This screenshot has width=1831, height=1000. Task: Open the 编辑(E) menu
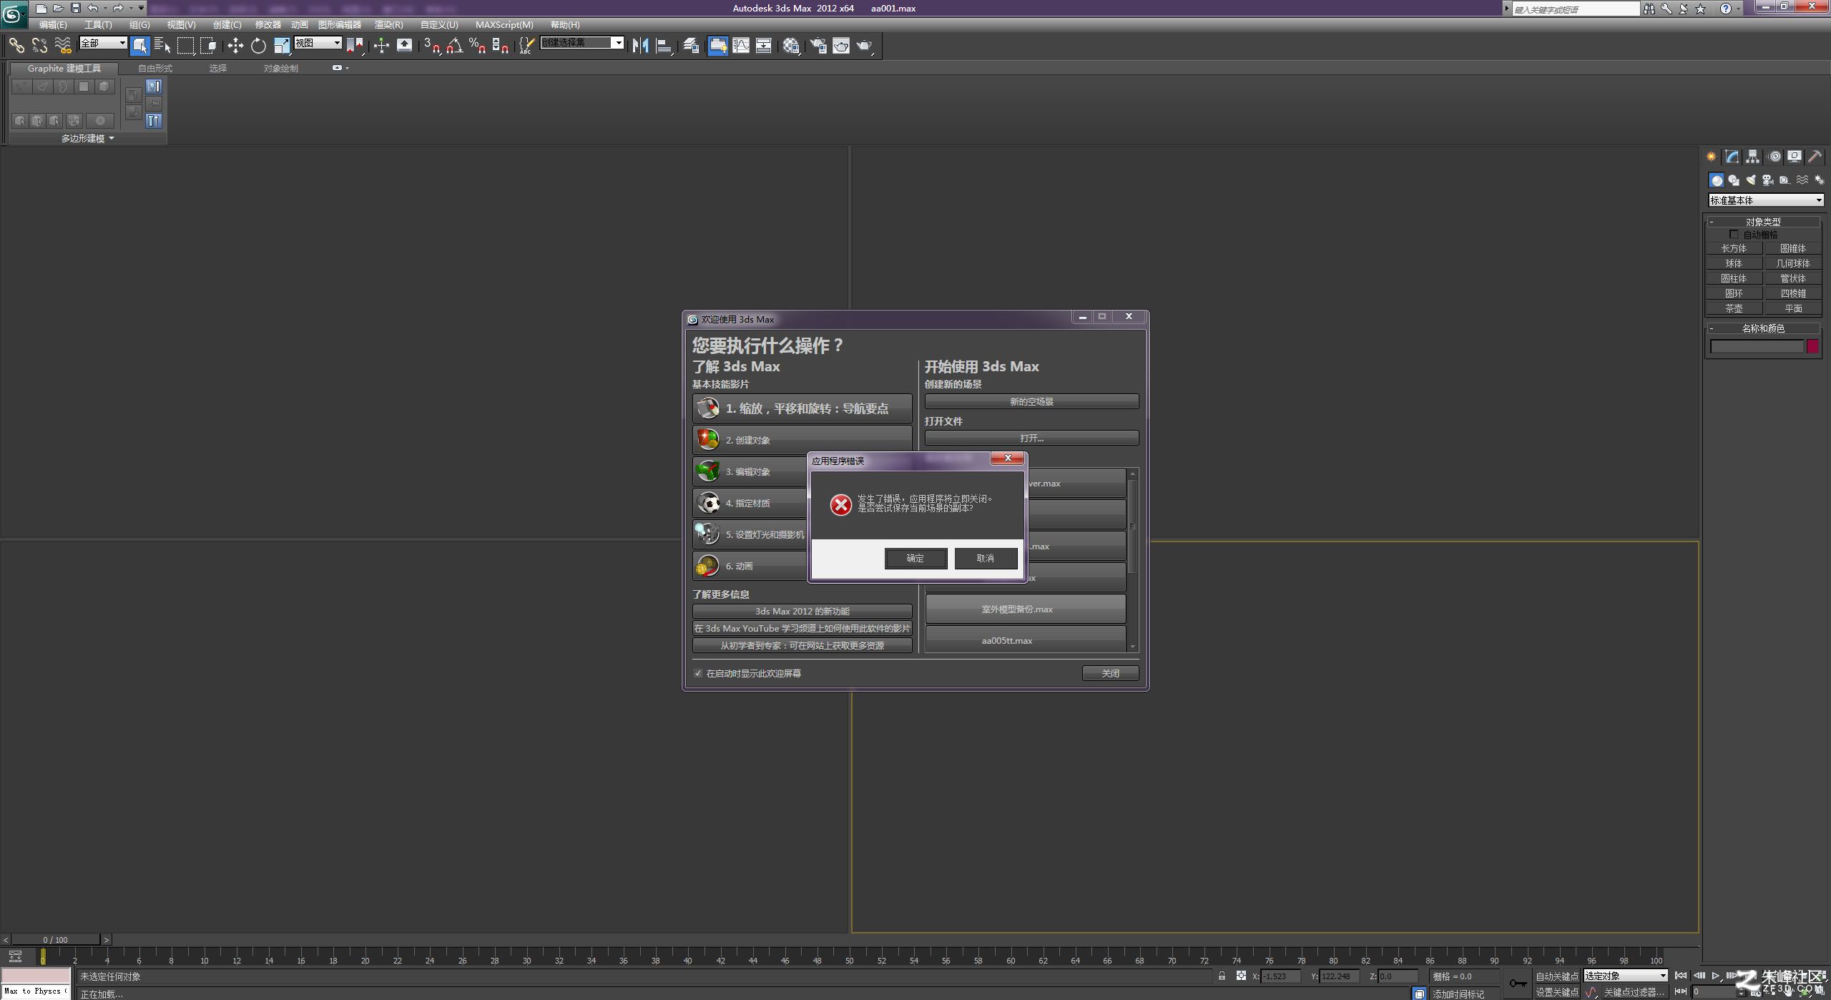[x=53, y=25]
